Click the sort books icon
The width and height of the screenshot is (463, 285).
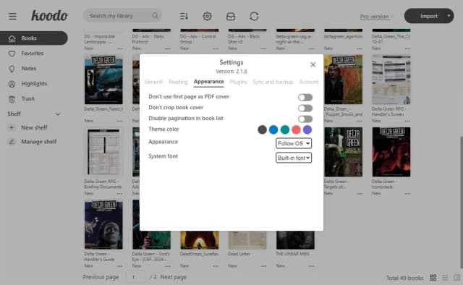[184, 16]
